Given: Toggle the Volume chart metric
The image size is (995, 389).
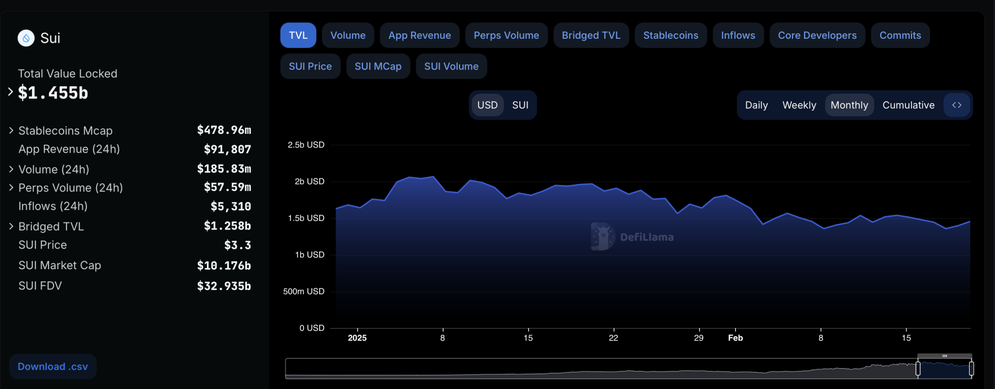Looking at the screenshot, I should point(348,35).
